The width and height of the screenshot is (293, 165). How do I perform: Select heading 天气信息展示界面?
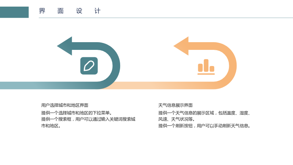(175, 105)
